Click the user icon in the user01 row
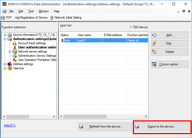This screenshot has width=192, height=138. (x=62, y=41)
